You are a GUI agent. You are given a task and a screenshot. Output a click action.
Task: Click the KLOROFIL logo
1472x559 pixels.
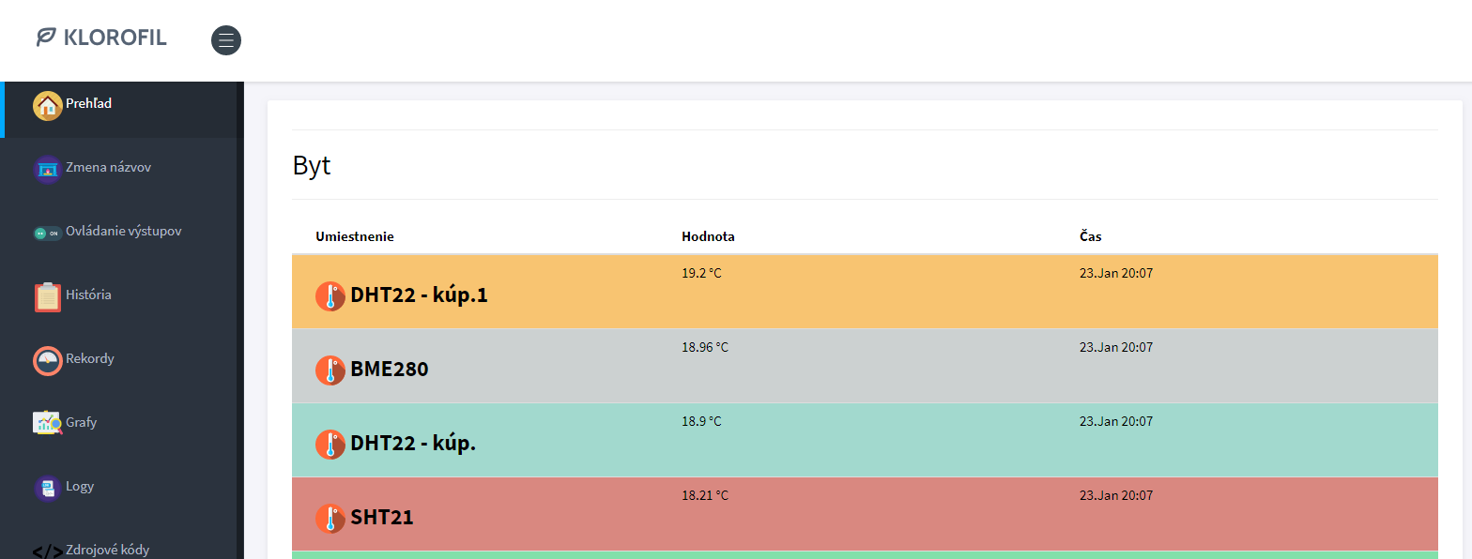101,38
